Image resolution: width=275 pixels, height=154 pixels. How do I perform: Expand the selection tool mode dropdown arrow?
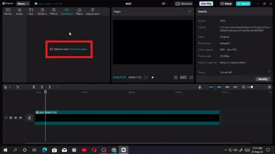coord(10,87)
